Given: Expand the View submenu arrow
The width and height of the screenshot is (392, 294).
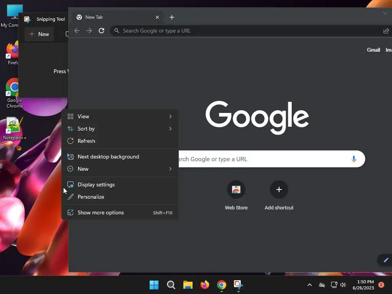Looking at the screenshot, I should pyautogui.click(x=170, y=116).
